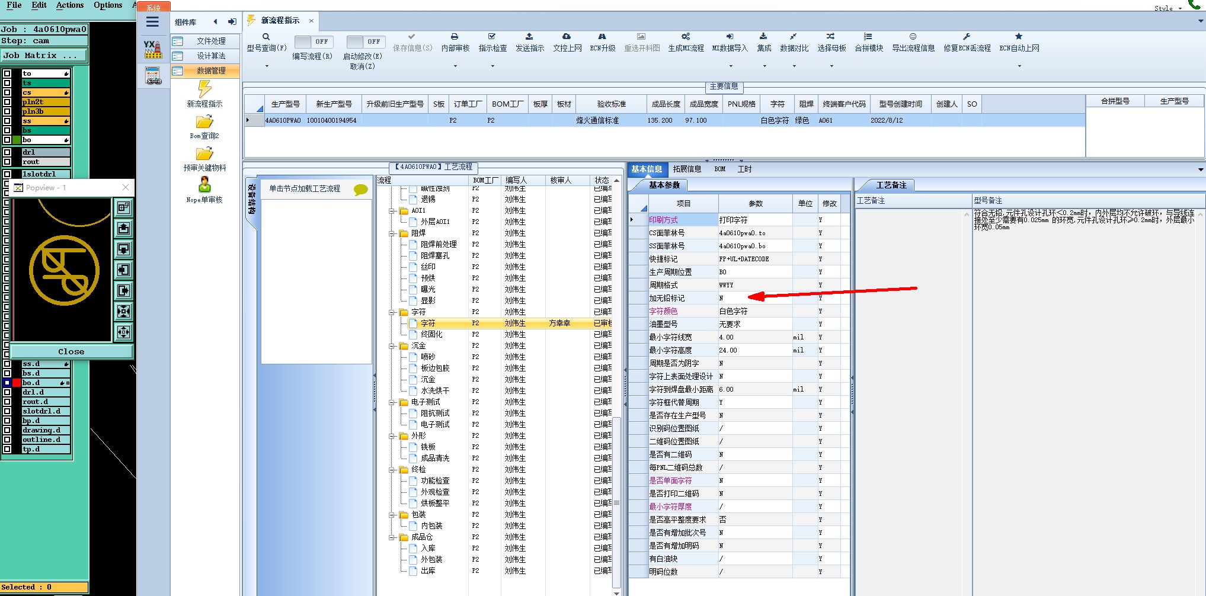1206x596 pixels.
Task: Check the 'drl' layer checkbox
Action: coord(7,152)
